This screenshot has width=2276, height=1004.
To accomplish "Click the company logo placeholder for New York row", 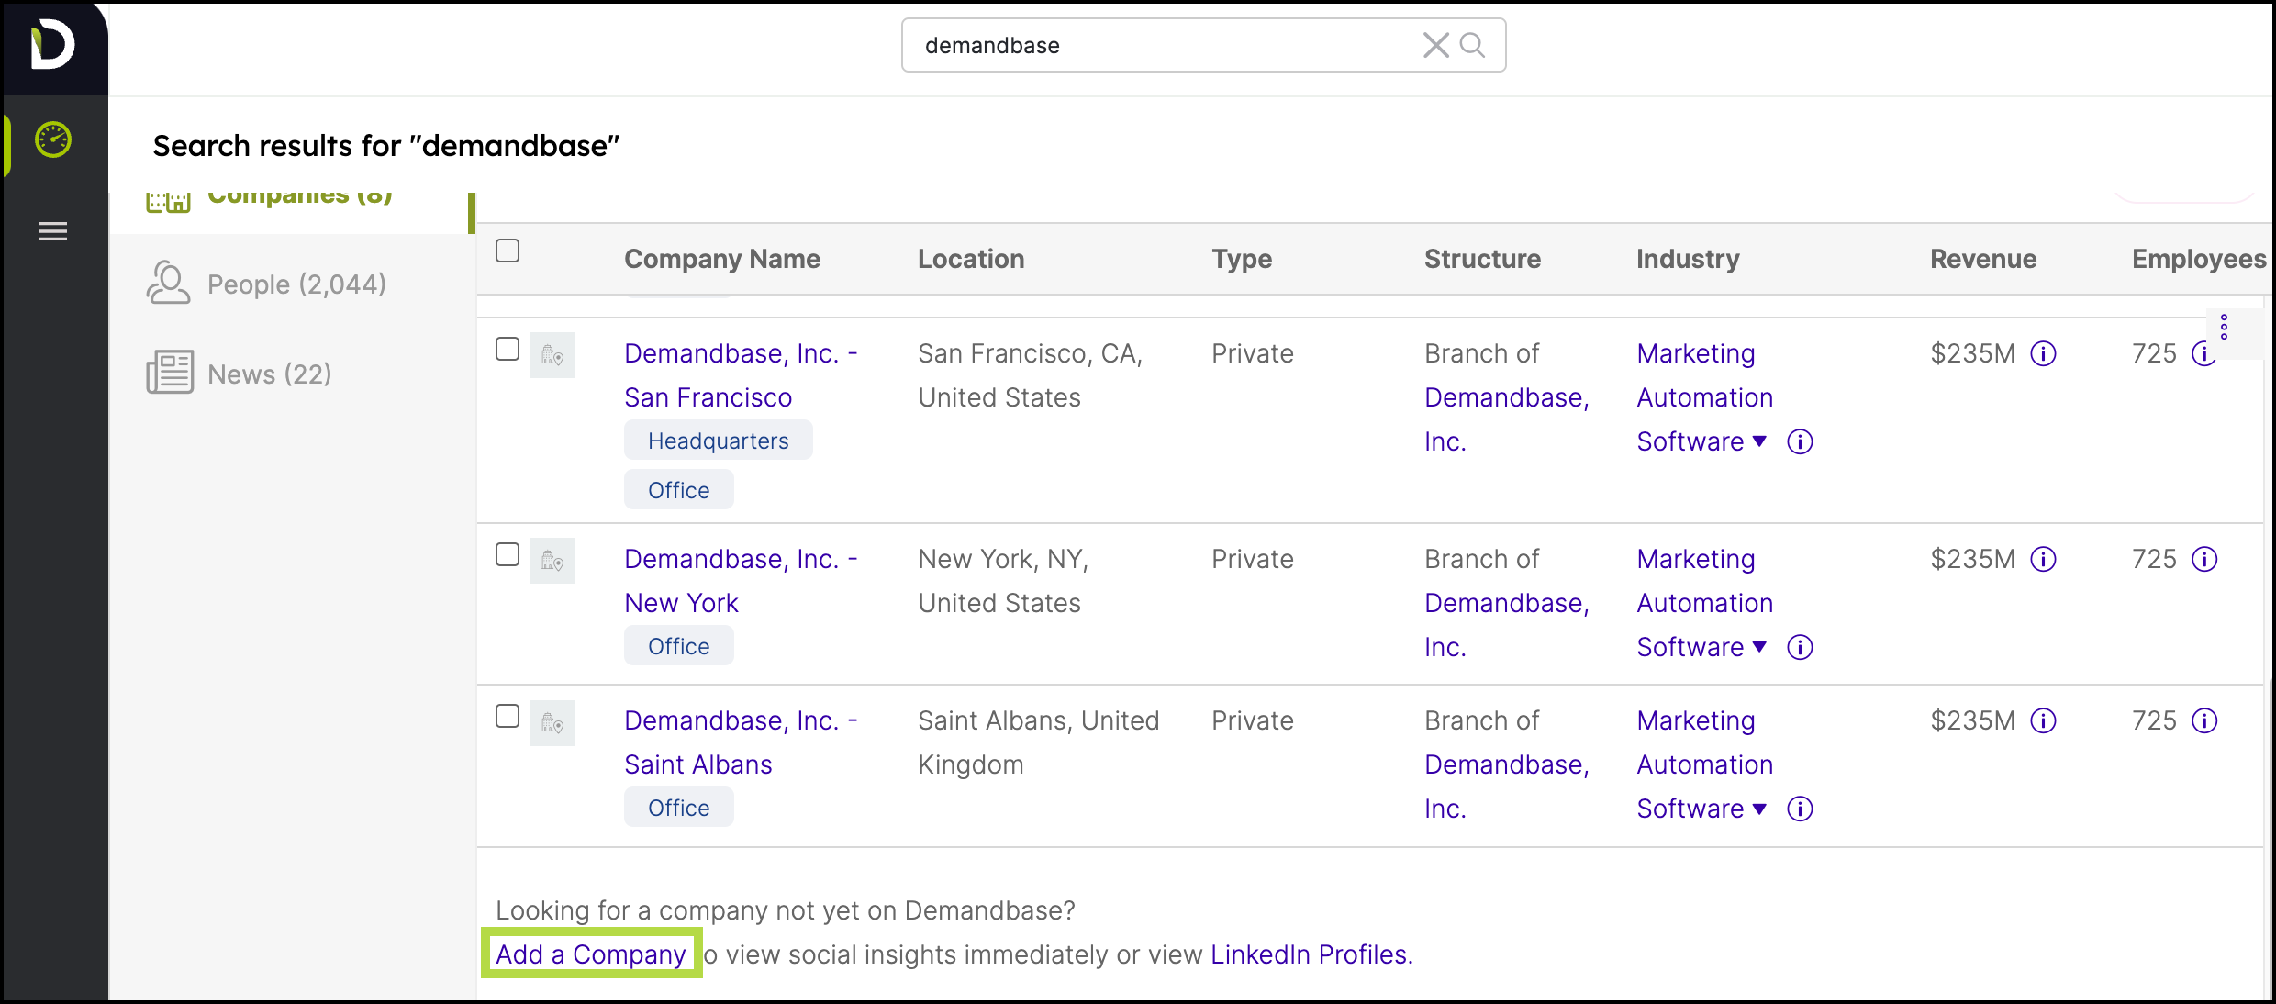I will point(552,561).
